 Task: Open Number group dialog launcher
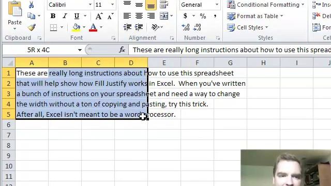coord(218,38)
